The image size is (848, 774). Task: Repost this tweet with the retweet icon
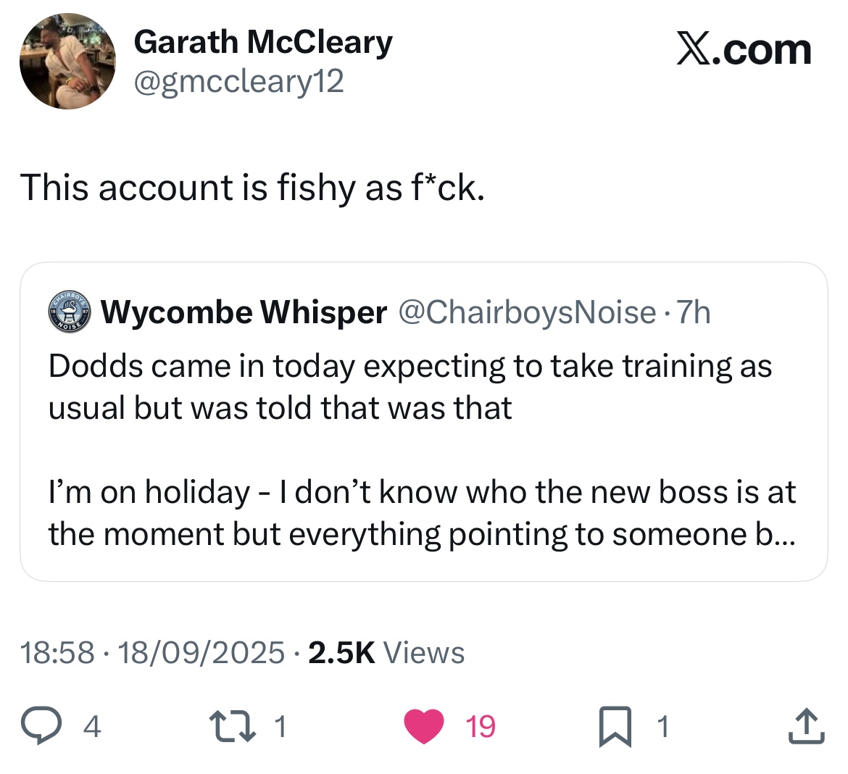pyautogui.click(x=233, y=726)
